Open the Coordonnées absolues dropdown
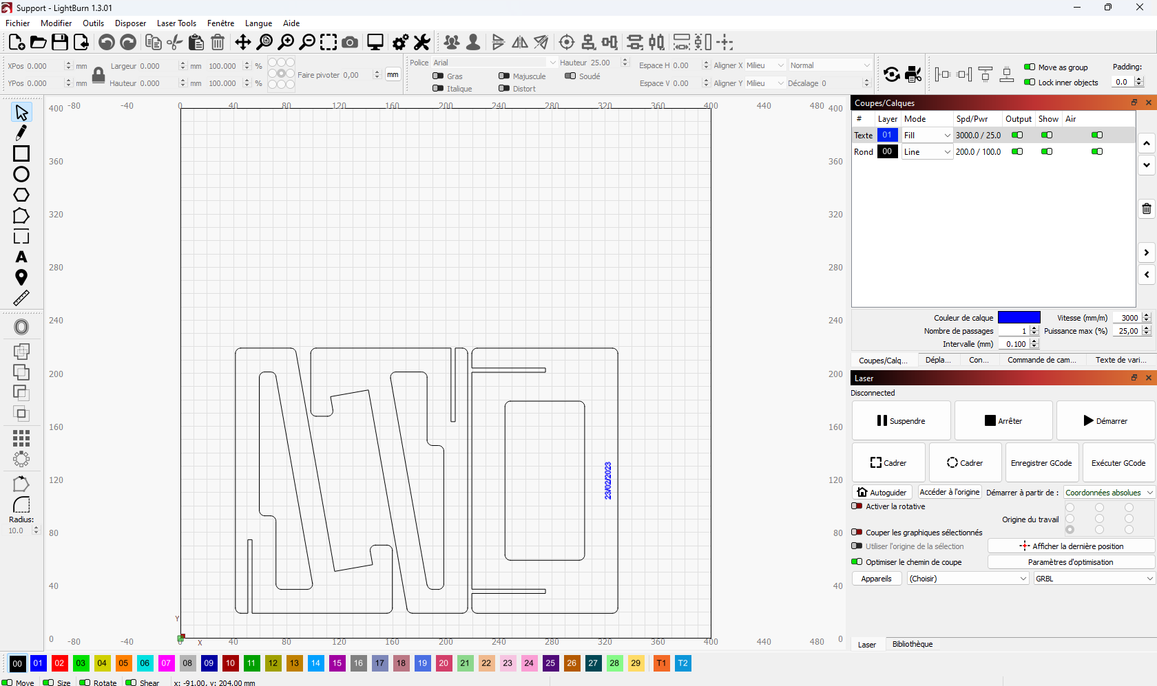Image resolution: width=1157 pixels, height=686 pixels. pos(1108,492)
